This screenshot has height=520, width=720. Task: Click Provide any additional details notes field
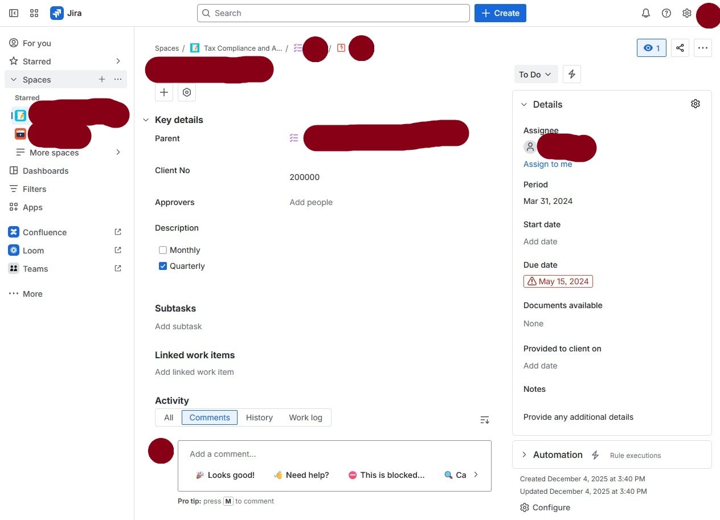(x=578, y=417)
